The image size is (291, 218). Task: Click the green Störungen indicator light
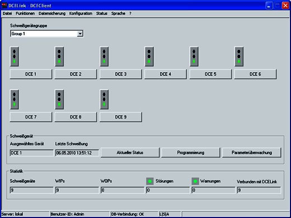click(x=150, y=181)
